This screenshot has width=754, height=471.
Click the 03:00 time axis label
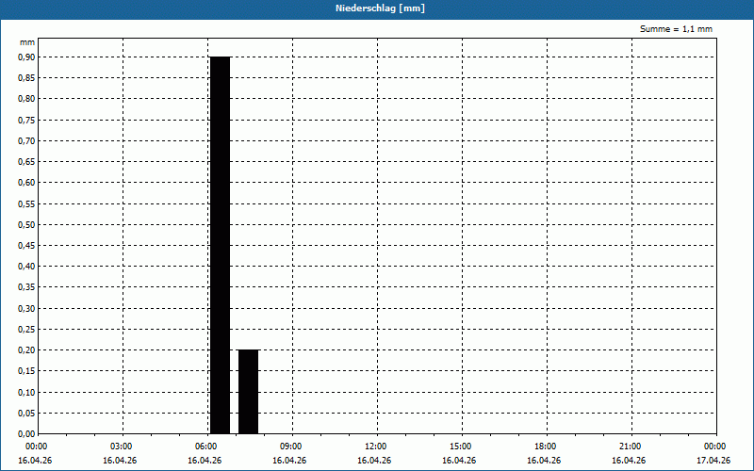point(121,447)
